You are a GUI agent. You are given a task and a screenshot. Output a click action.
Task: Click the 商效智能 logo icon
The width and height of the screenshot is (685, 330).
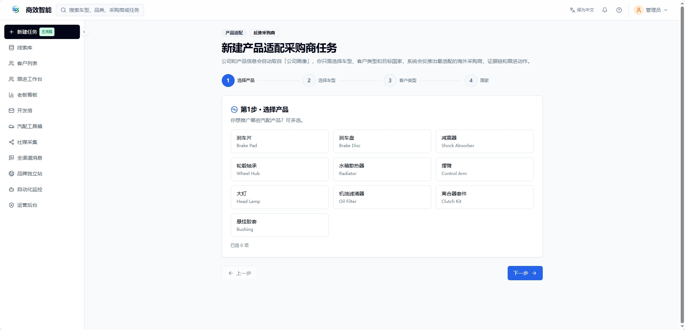click(x=16, y=10)
